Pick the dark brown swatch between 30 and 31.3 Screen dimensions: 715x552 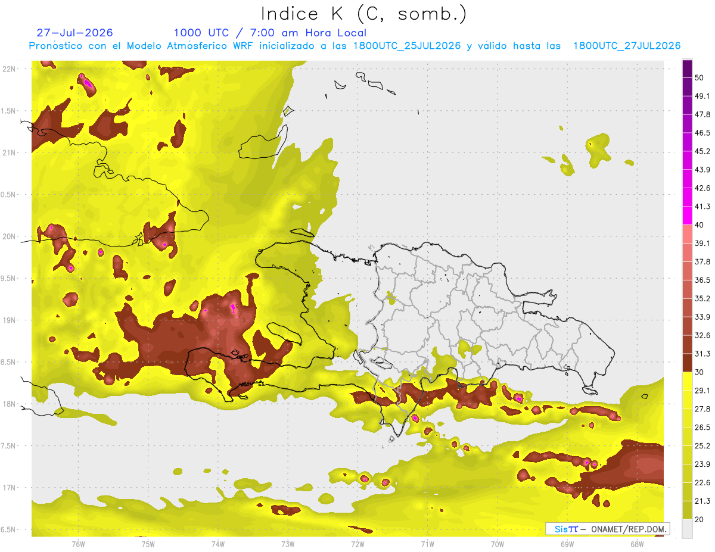pos(688,363)
